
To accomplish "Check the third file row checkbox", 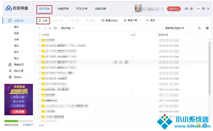I will (x=39, y=51).
